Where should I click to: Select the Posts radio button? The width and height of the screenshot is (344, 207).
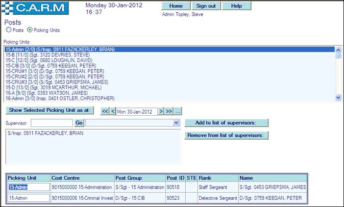coord(8,31)
